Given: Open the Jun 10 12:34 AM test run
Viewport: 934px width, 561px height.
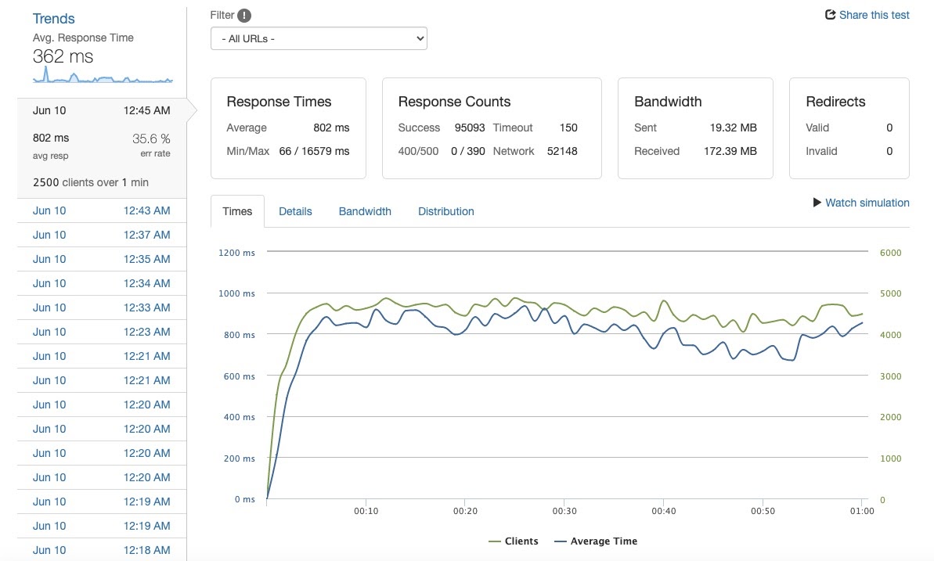Looking at the screenshot, I should pos(102,283).
